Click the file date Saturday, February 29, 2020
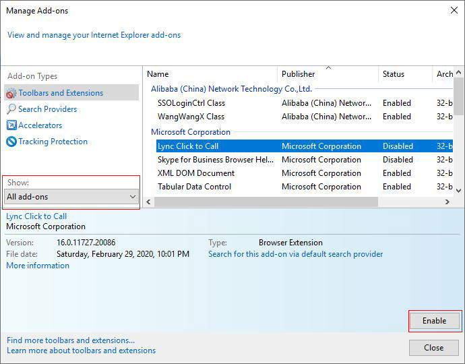The image size is (465, 364). click(123, 254)
